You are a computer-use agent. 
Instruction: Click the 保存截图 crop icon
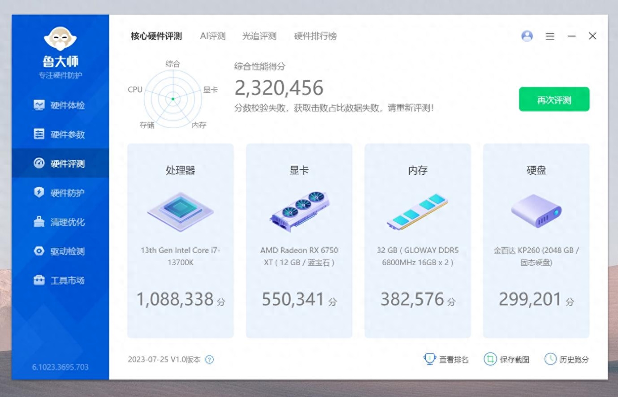click(x=490, y=359)
